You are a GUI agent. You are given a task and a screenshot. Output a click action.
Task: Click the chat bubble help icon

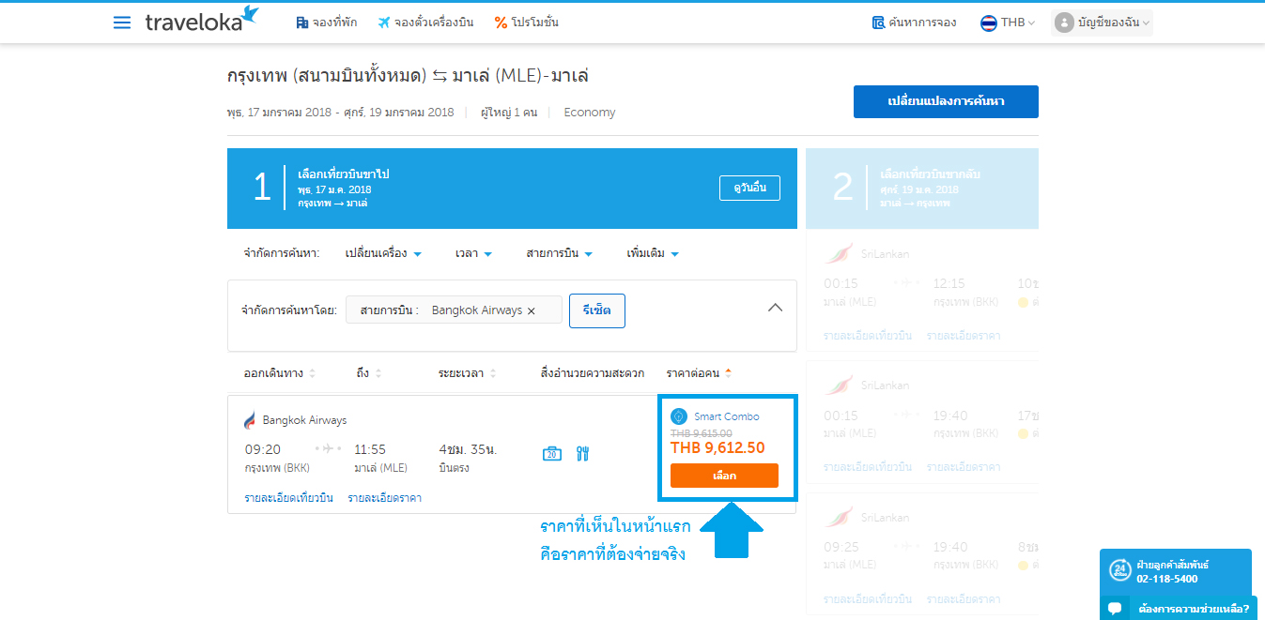click(1115, 609)
